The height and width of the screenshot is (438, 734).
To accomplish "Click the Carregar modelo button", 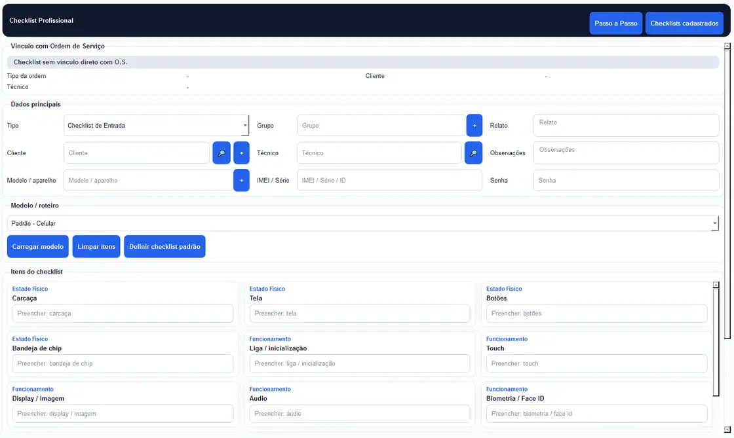I will click(38, 246).
